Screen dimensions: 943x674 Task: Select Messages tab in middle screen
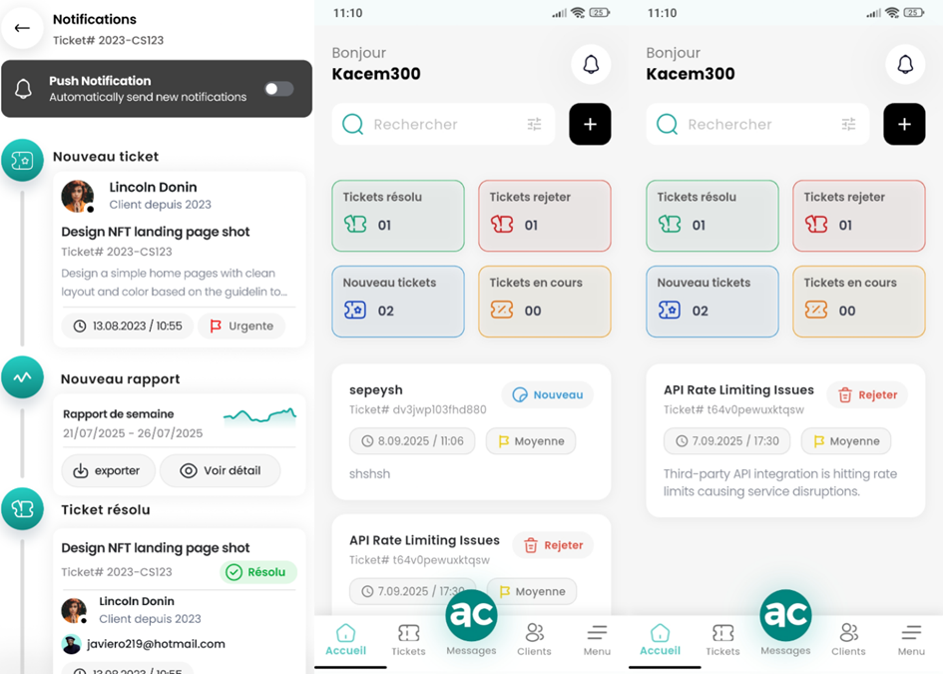471,623
